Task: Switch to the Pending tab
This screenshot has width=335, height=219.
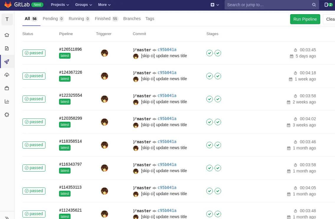Action: coord(53,19)
